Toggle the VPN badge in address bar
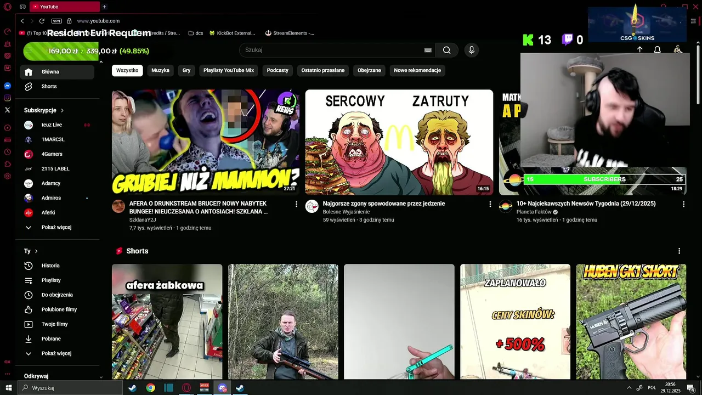 pos(56,21)
